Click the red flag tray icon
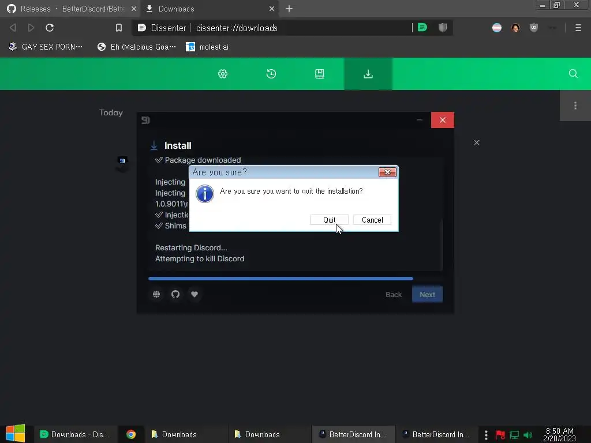This screenshot has width=591, height=443. 500,435
